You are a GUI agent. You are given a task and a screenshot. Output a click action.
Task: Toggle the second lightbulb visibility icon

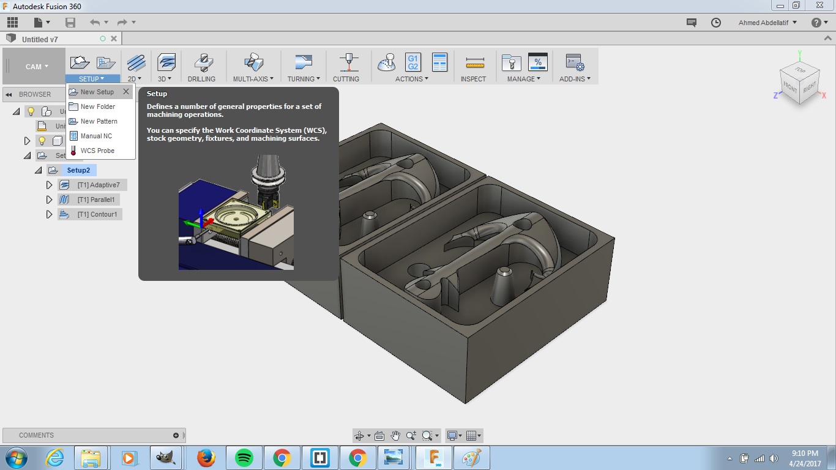pos(42,141)
